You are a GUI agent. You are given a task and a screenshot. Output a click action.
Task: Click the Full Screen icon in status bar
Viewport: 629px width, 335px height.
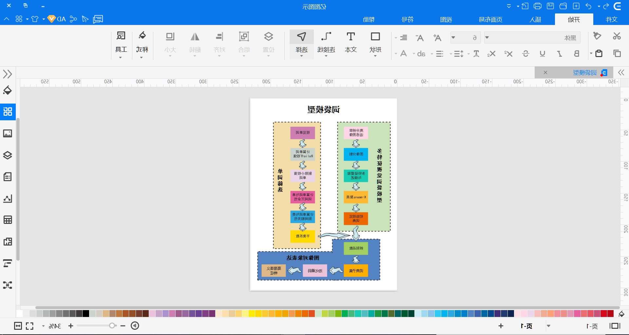(29, 326)
